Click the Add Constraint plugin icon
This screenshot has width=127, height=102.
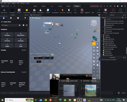tap(113, 10)
